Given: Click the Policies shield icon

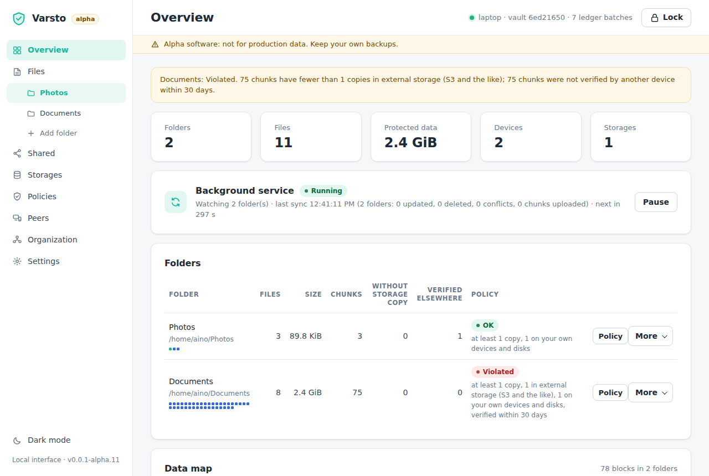Looking at the screenshot, I should point(17,196).
